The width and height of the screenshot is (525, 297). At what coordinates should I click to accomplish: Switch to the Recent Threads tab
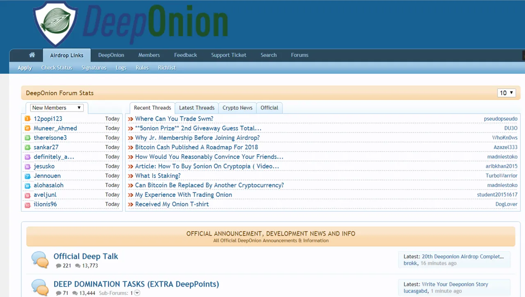[x=153, y=108]
